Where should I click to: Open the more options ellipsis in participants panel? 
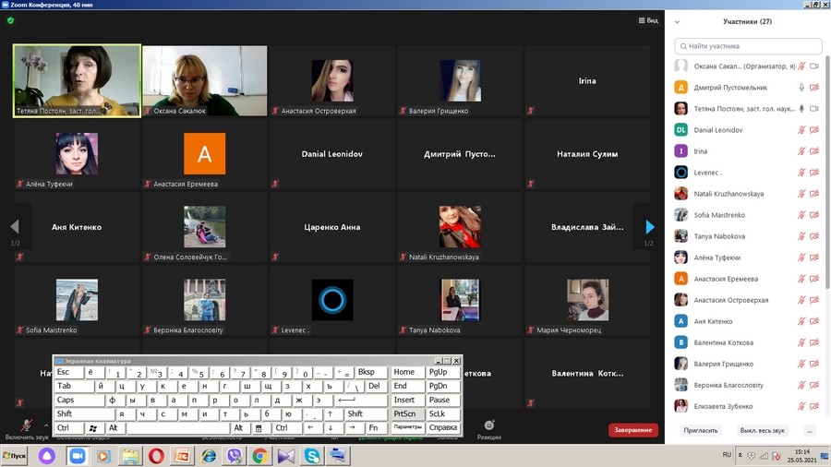point(810,431)
